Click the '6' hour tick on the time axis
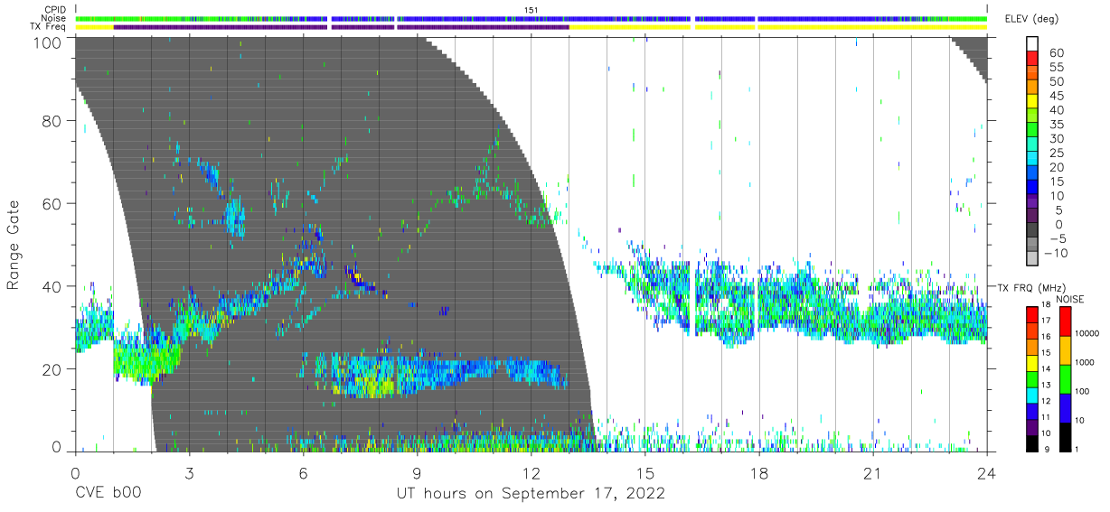Viewport: 1110px width, 512px height. point(303,473)
